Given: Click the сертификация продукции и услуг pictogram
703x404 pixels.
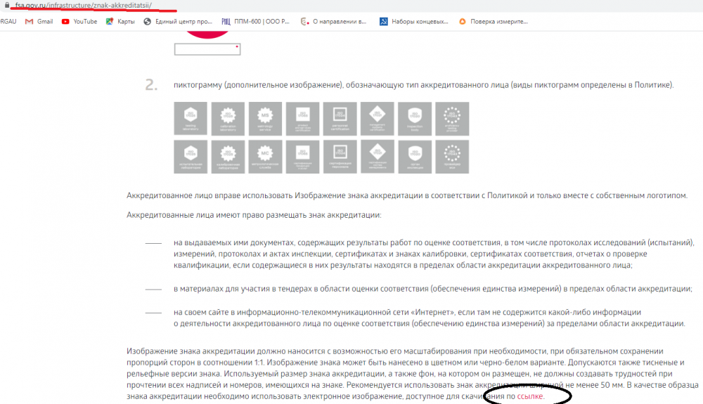Looking at the screenshot, I should (x=302, y=157).
